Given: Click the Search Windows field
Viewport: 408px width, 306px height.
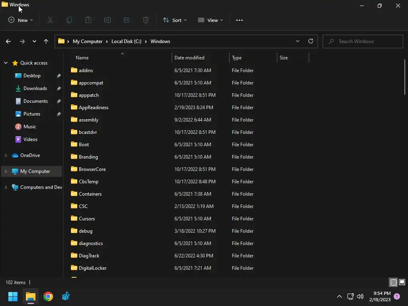Looking at the screenshot, I should tap(363, 41).
